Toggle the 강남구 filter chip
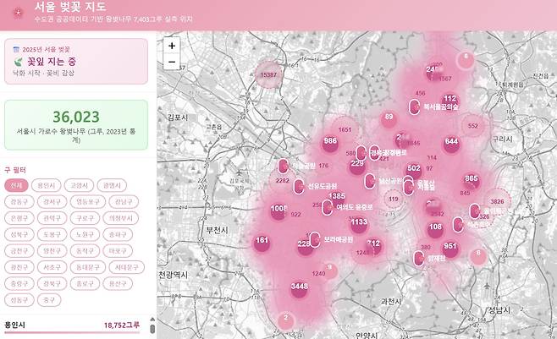Screen dimensions: 557x339 [124, 201]
